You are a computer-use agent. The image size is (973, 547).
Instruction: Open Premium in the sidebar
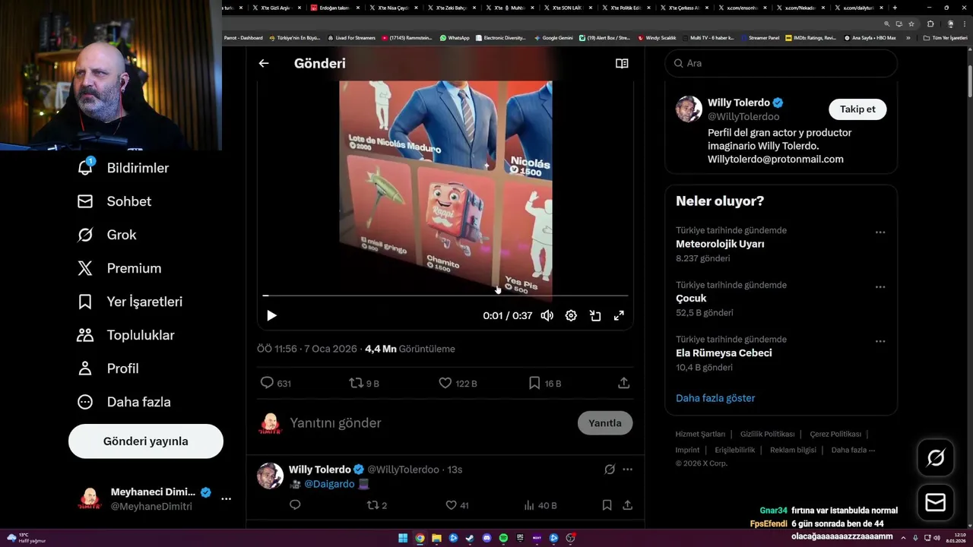pos(119,268)
